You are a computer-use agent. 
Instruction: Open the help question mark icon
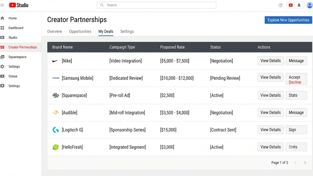pyautogui.click(x=281, y=5)
